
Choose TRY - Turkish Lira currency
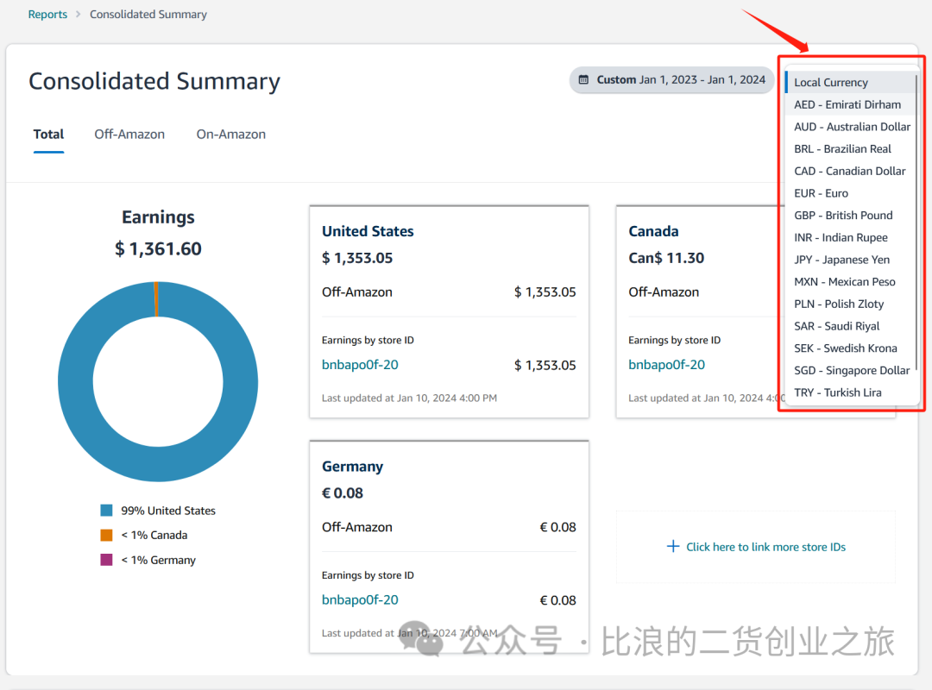[851, 392]
